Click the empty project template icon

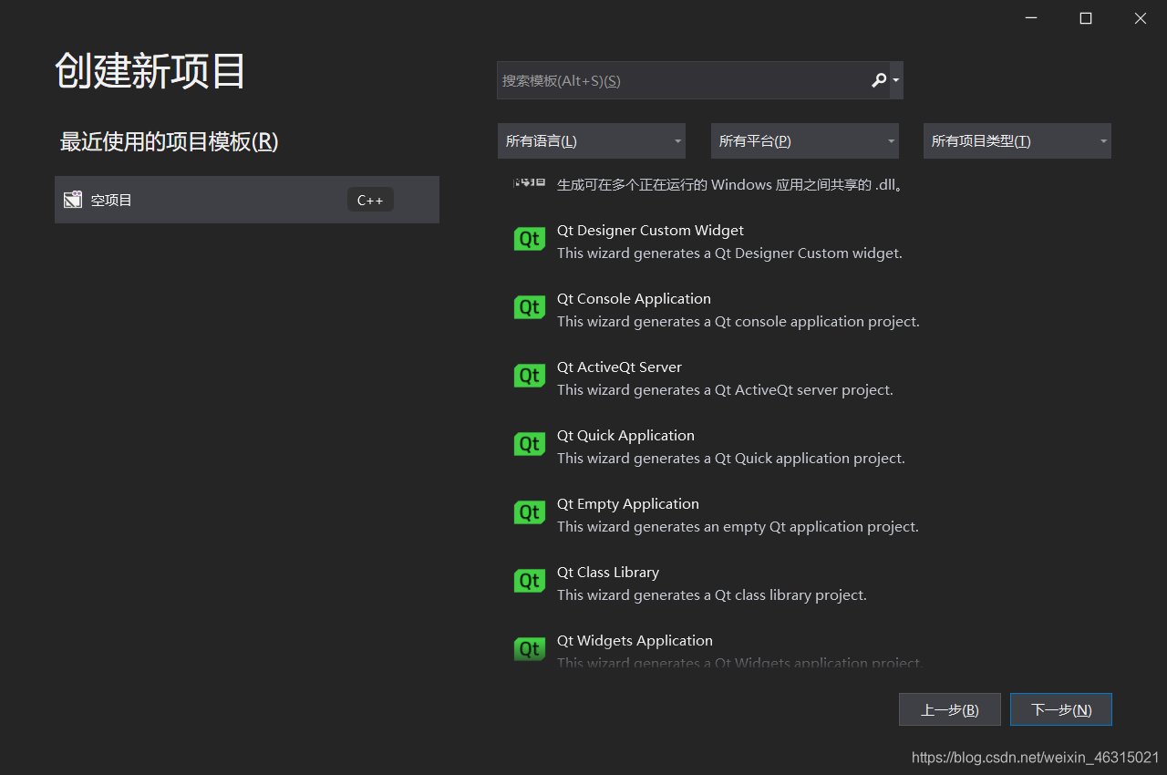(x=73, y=200)
